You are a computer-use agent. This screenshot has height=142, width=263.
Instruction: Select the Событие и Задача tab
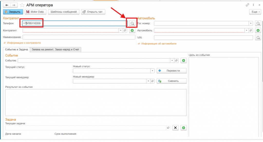pyautogui.click(x=16, y=50)
